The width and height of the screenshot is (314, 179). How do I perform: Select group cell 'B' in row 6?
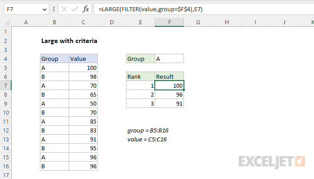point(54,77)
